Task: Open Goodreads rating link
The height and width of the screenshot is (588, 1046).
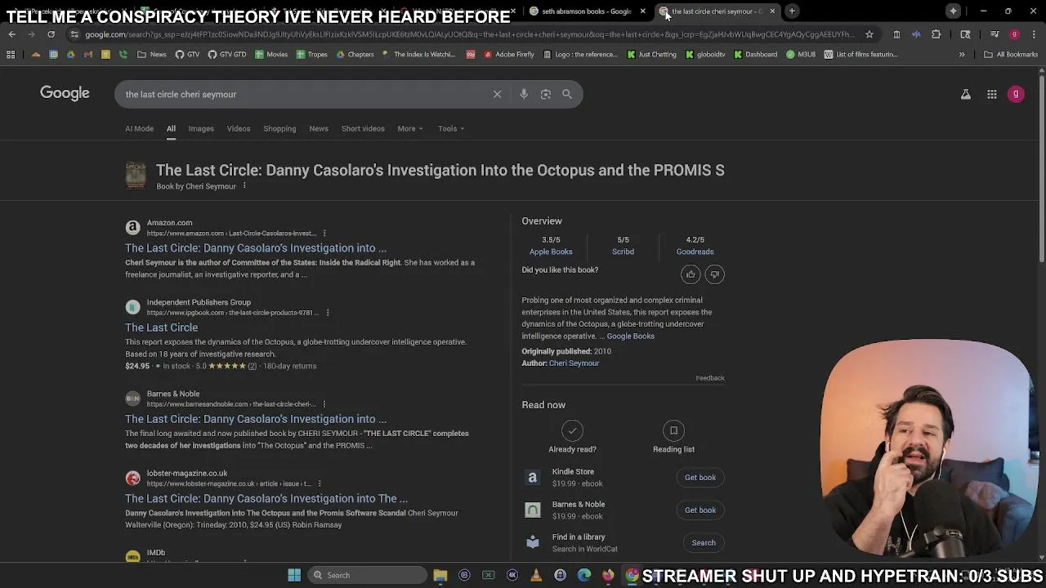Action: point(695,252)
